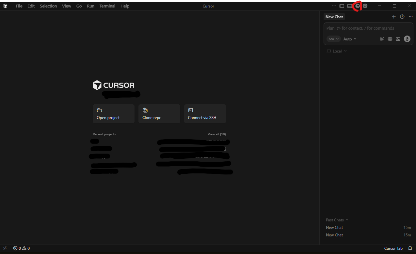Attach an image with picture icon
Viewport: 416px width, 254px height.
398,39
